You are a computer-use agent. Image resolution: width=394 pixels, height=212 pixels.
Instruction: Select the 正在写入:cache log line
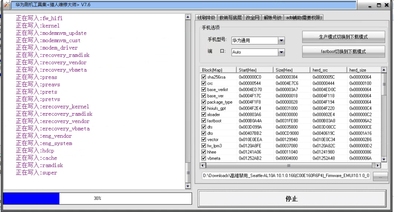point(36,158)
